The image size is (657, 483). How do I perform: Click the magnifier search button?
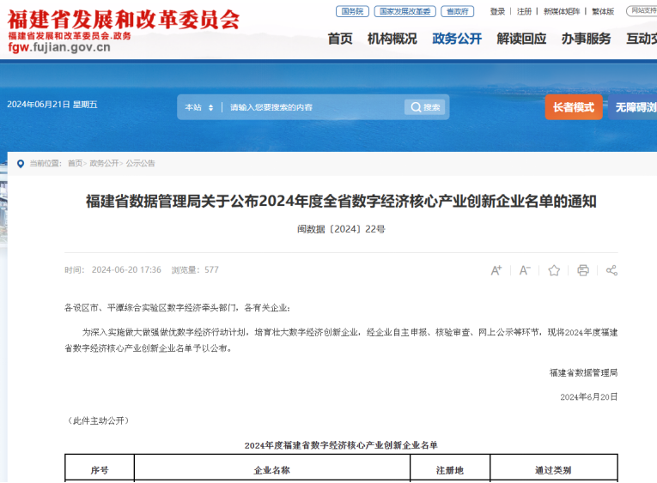pyautogui.click(x=425, y=107)
